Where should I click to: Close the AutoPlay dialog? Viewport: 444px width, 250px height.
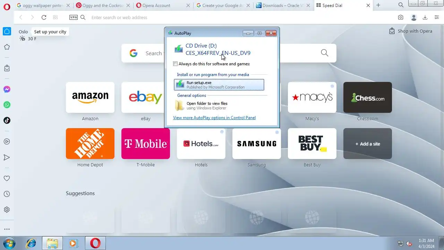(x=271, y=33)
